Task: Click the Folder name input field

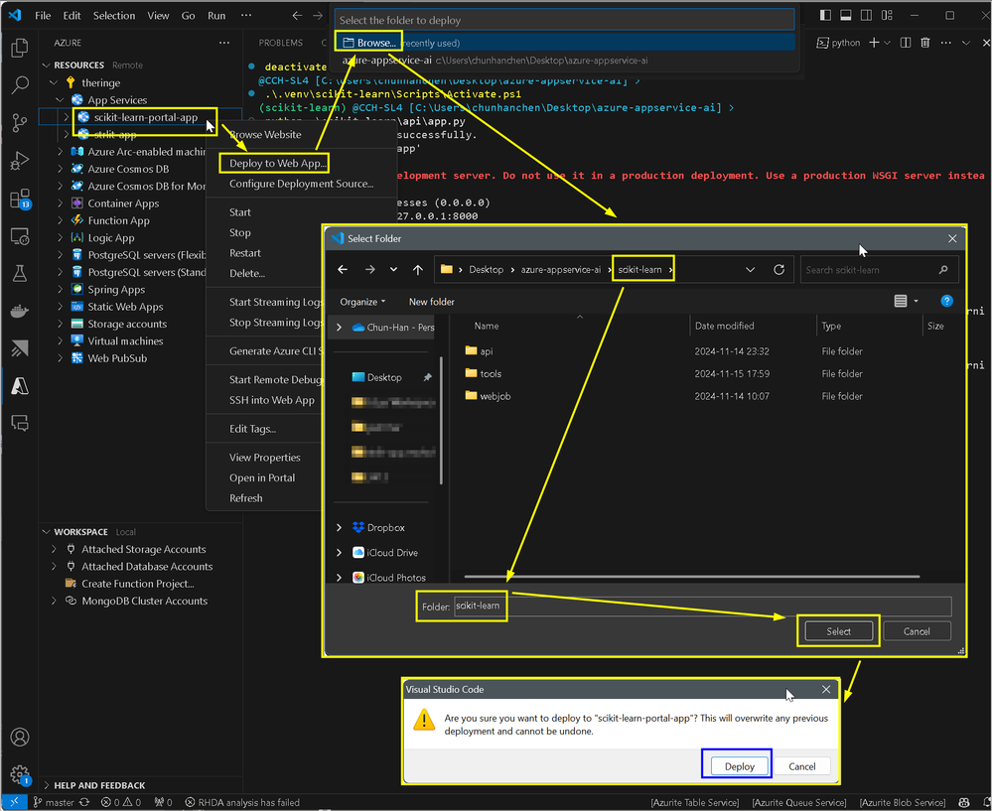Action: coord(702,607)
